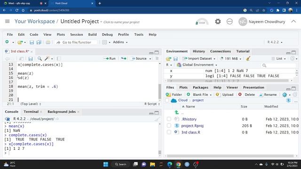
Task: Click Nayeem Chowdhury account avatar
Action: tap(243, 22)
